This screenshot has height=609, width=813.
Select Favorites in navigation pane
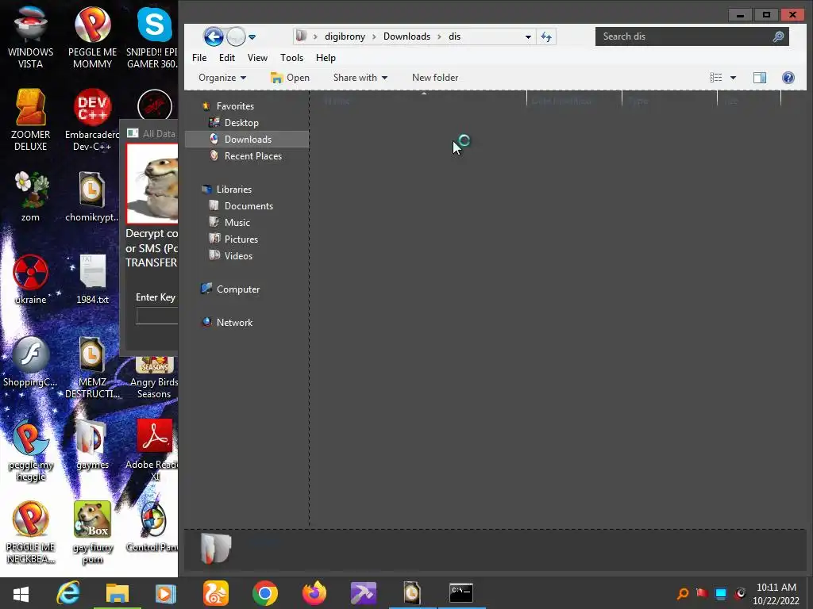tap(235, 106)
